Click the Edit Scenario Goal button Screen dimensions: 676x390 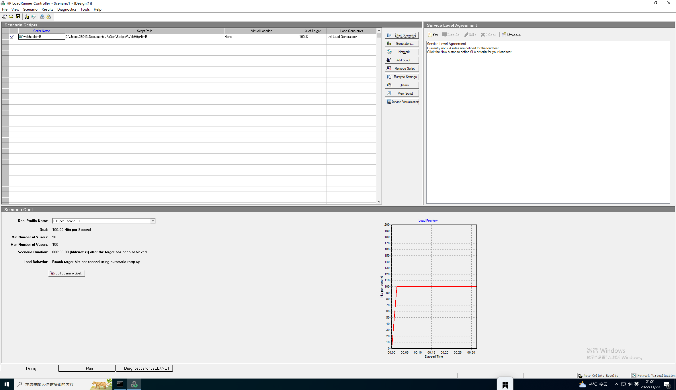pyautogui.click(x=67, y=273)
